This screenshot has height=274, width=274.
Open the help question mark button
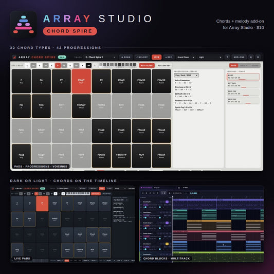point(227,57)
